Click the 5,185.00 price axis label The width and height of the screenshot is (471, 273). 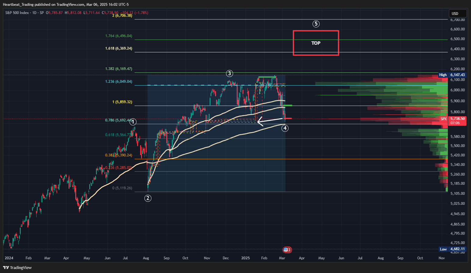(x=458, y=184)
